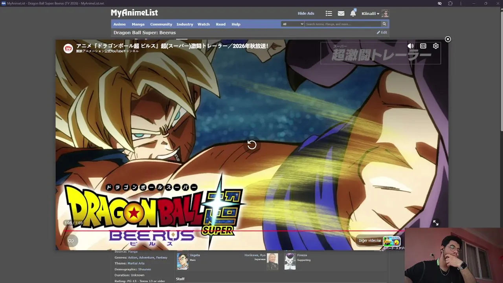Click the magnifier search button
Image resolution: width=503 pixels, height=283 pixels.
point(384,24)
